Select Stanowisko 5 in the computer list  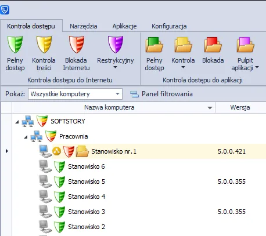[87, 181]
